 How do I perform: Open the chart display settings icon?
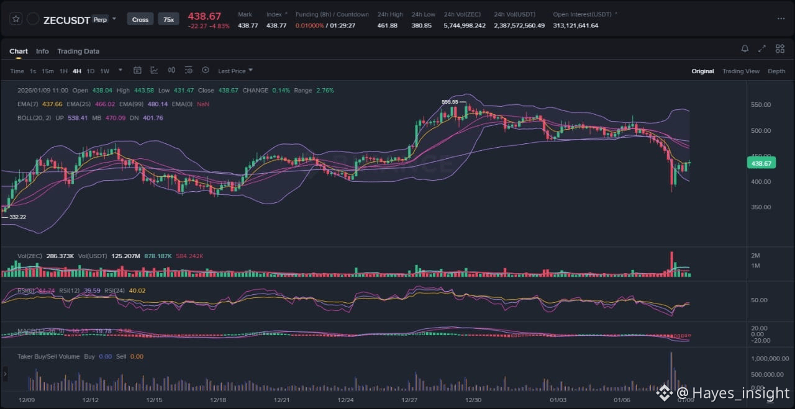188,70
